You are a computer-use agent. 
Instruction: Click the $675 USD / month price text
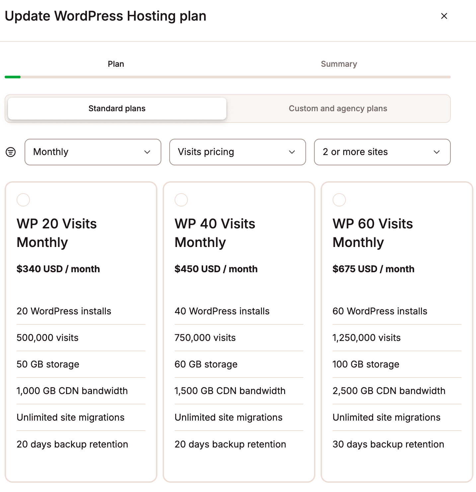pyautogui.click(x=373, y=269)
